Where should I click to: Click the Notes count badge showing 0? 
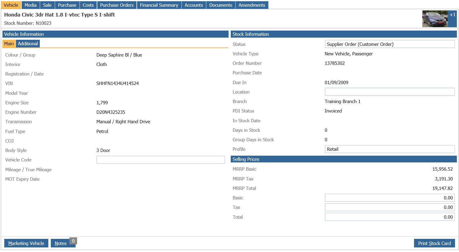pyautogui.click(x=73, y=241)
